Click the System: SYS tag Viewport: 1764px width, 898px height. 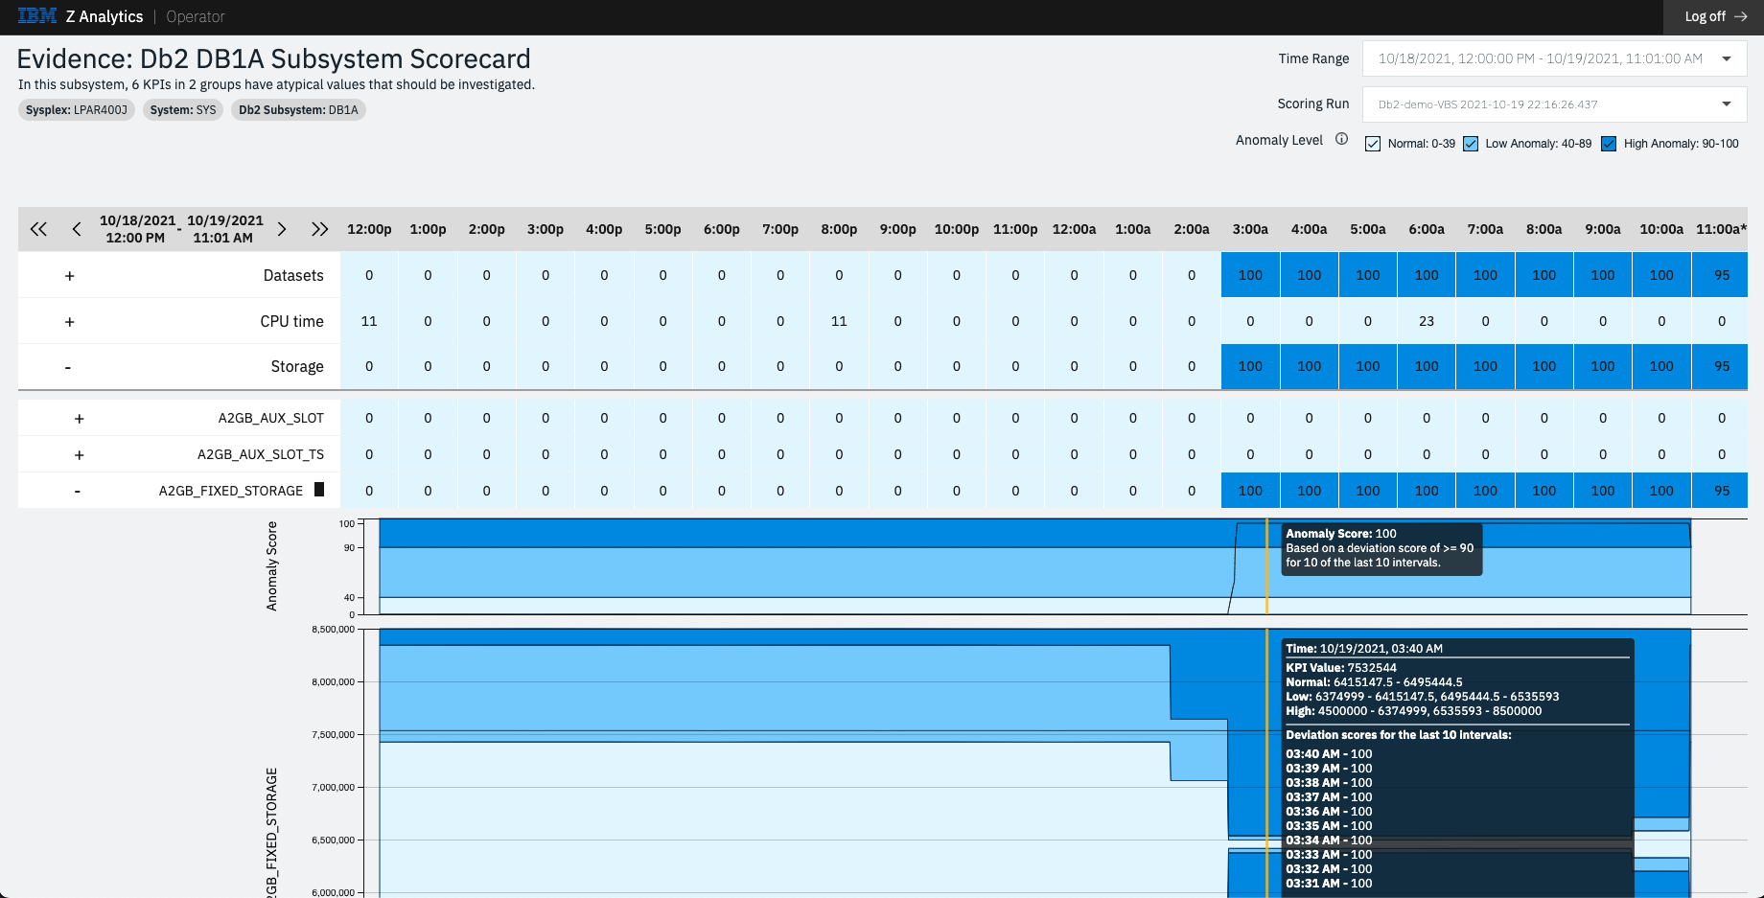coord(183,110)
